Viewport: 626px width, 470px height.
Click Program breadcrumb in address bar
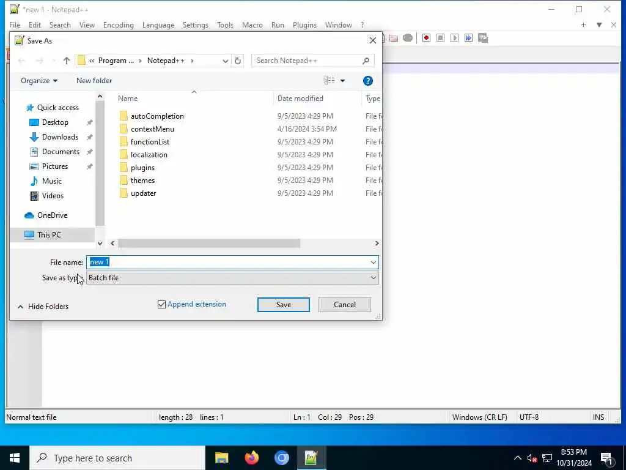pos(116,61)
